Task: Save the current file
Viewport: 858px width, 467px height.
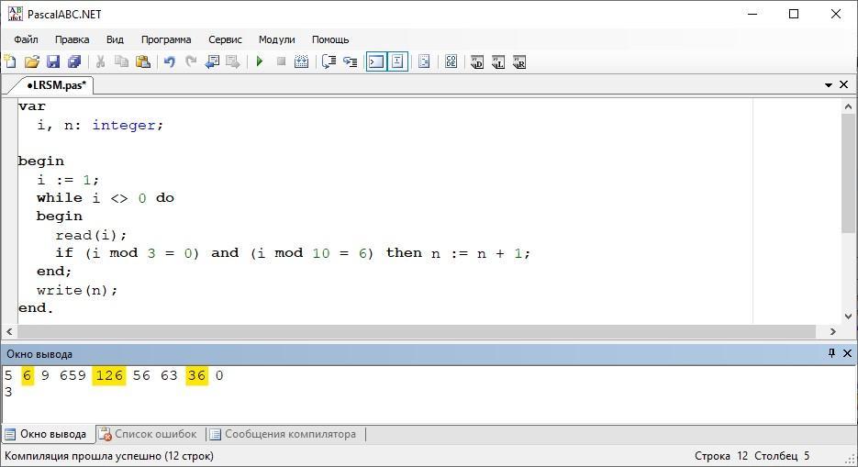Action: pos(53,61)
